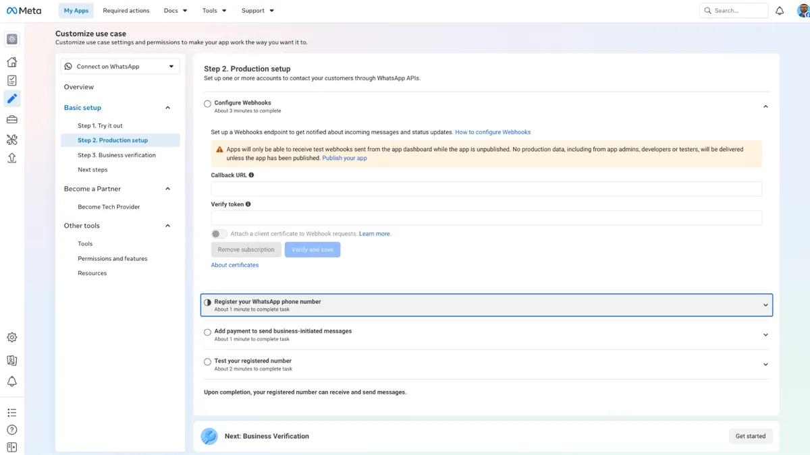
Task: Go to the Dashboard home icon
Action: [12, 62]
